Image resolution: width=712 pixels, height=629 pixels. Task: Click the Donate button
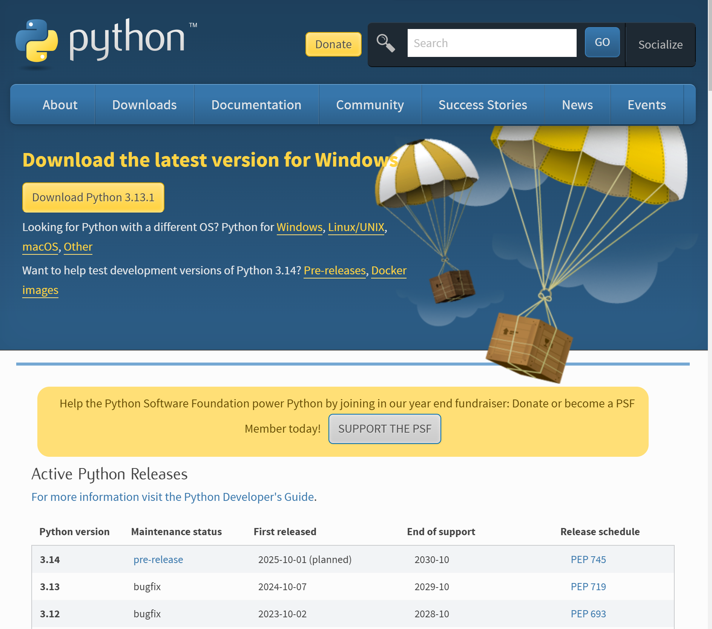tap(333, 44)
